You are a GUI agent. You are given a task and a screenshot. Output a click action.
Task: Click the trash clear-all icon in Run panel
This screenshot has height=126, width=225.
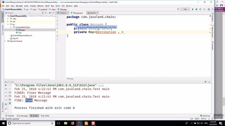point(10,103)
